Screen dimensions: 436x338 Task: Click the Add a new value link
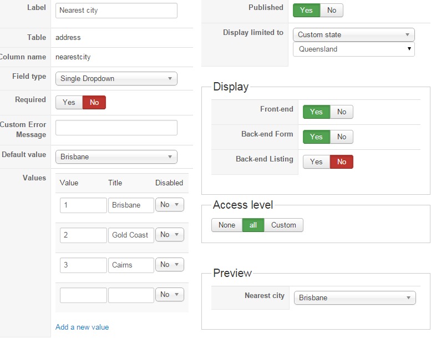(82, 327)
